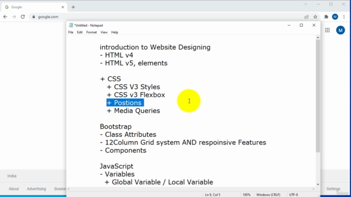The width and height of the screenshot is (351, 197).
Task: Click 'UTF-8' encoding status entry
Action: (x=293, y=195)
